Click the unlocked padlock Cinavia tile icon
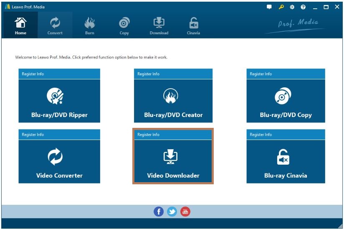This screenshot has width=344, height=229. coord(283,157)
